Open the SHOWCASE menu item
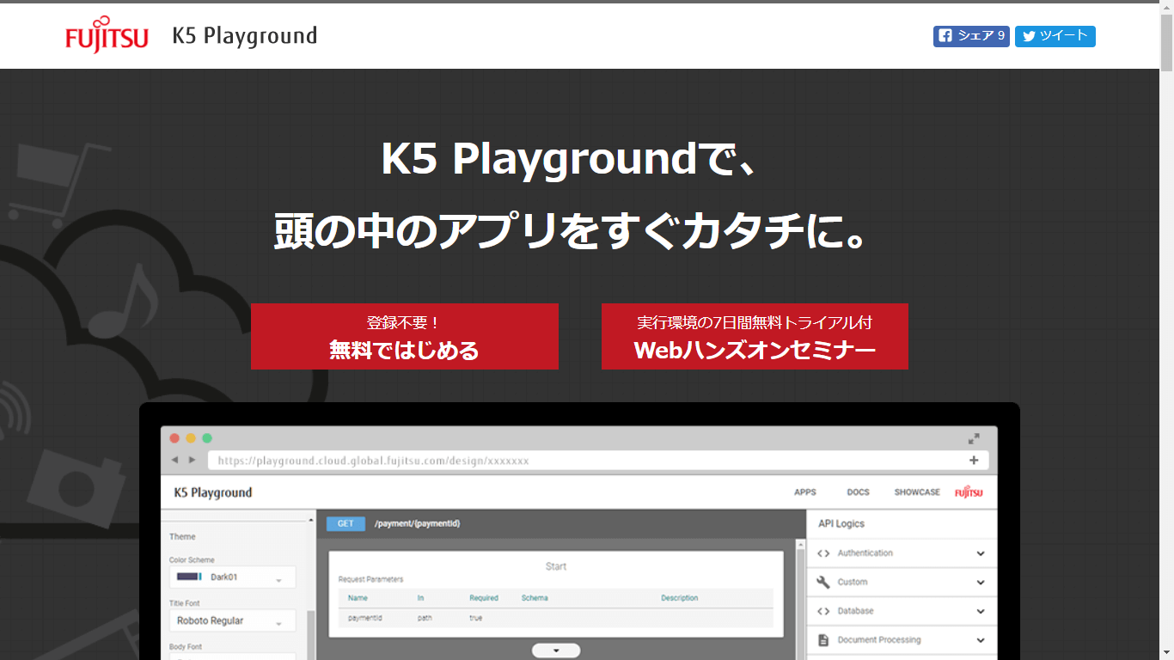This screenshot has height=660, width=1174. pyautogui.click(x=917, y=492)
